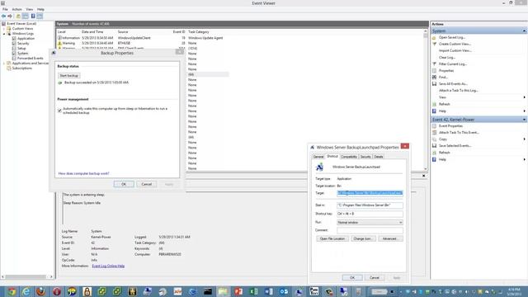Open the Help menu in the menu bar
Image resolution: width=528 pixels, height=297 pixels.
point(40,9)
